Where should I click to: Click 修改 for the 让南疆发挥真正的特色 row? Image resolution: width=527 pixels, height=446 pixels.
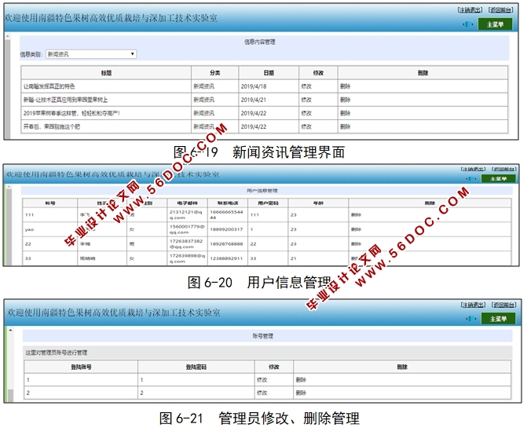(306, 86)
